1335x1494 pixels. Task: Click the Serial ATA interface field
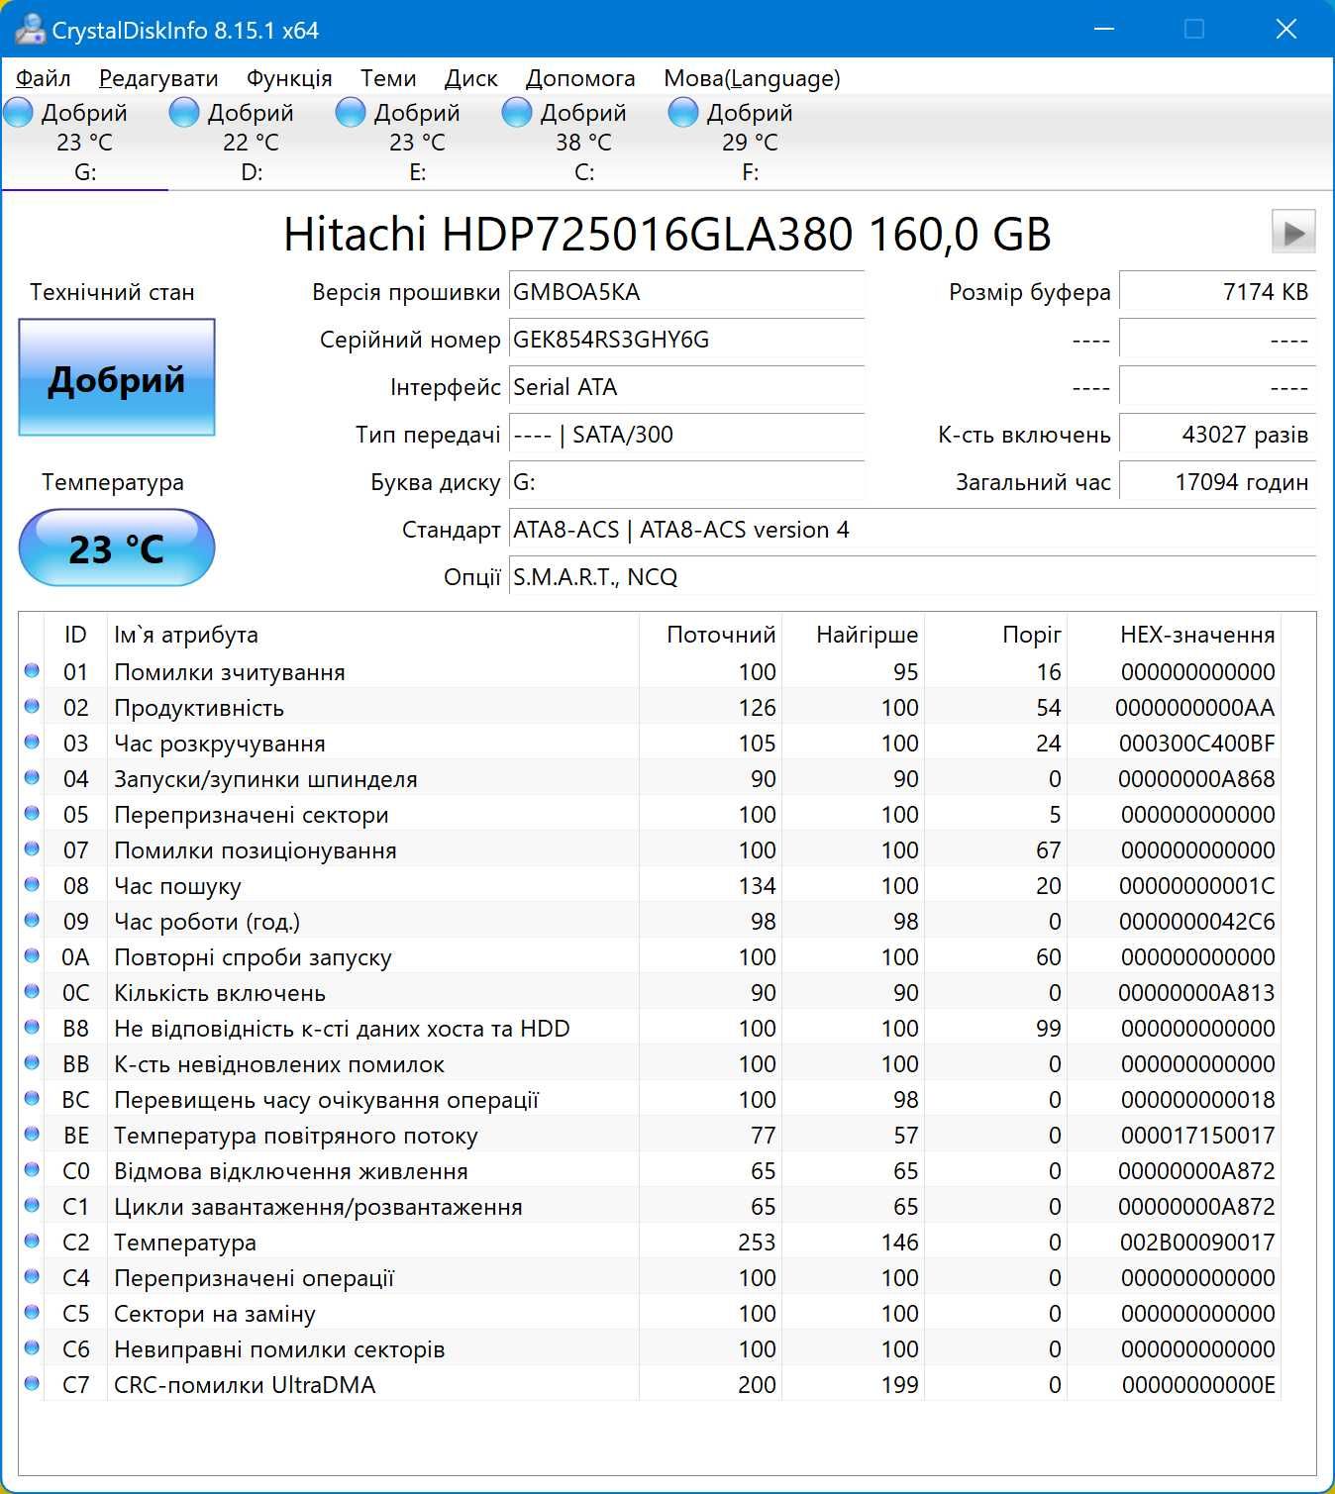686,387
